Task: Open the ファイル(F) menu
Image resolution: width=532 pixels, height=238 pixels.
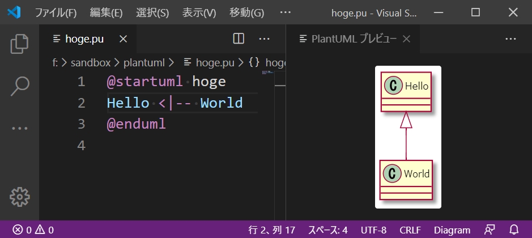Action: pos(56,13)
